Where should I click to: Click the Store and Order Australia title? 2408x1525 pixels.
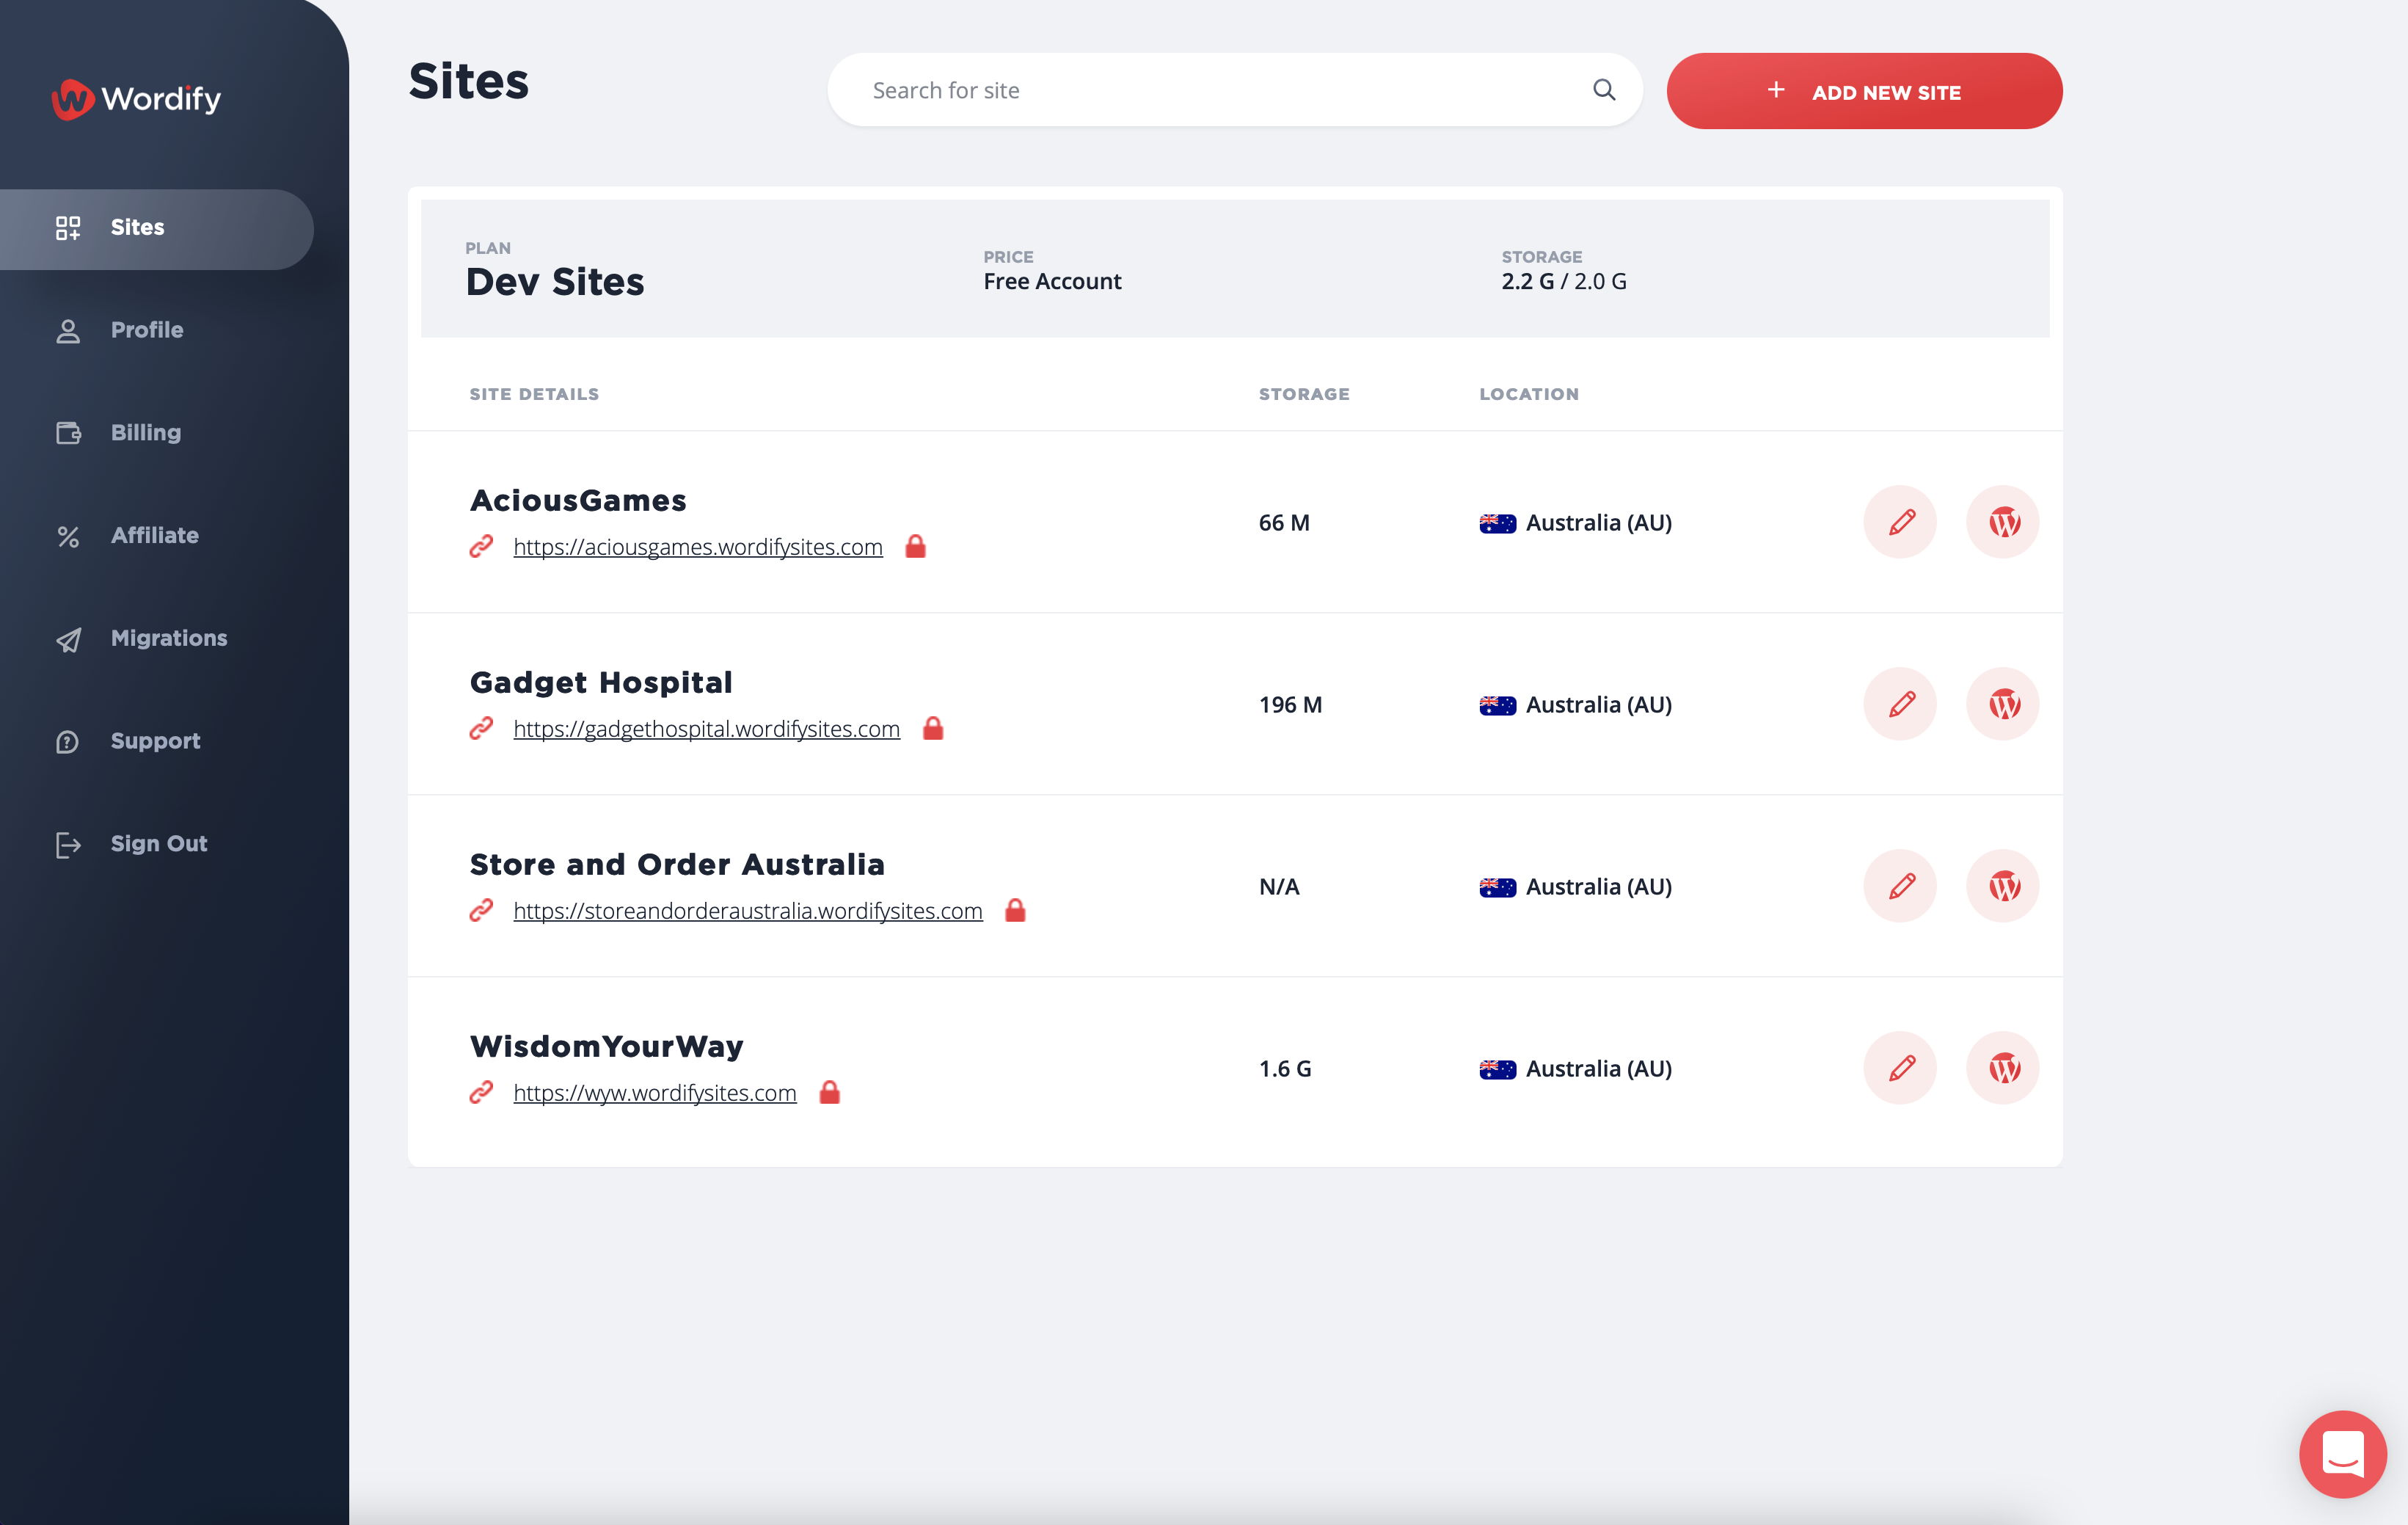coord(677,865)
